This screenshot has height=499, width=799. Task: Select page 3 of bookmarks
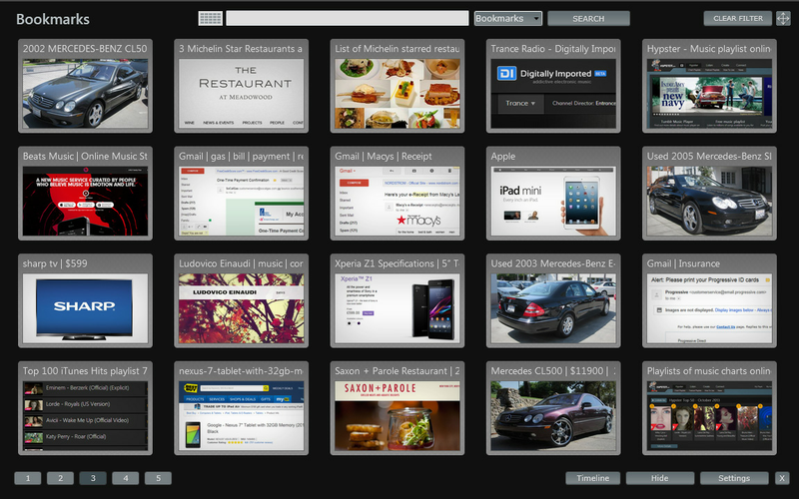click(x=93, y=478)
